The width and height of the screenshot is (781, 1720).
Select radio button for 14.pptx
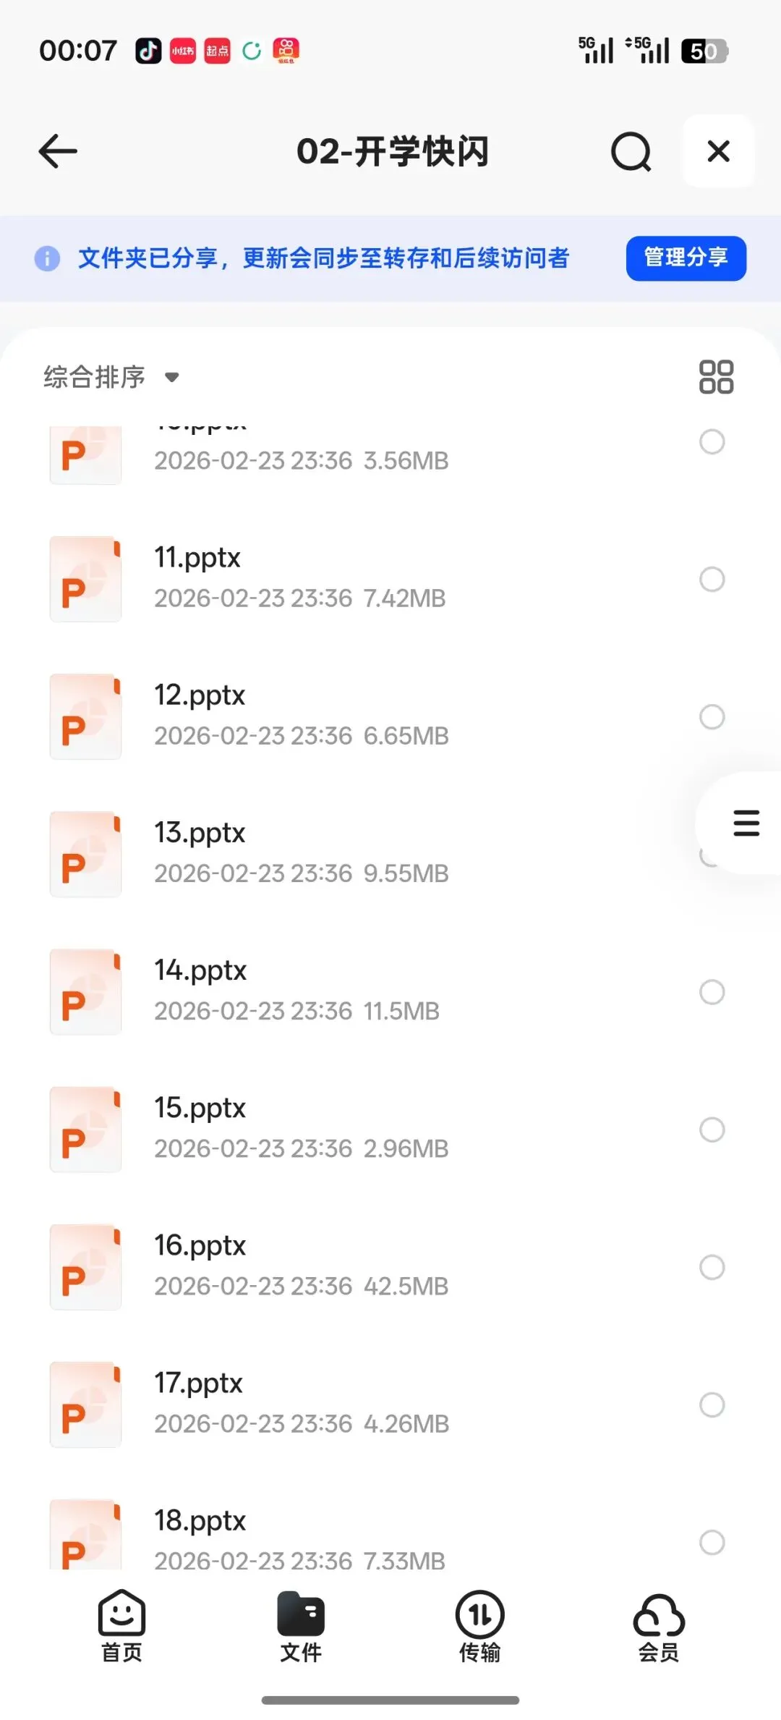tap(712, 992)
